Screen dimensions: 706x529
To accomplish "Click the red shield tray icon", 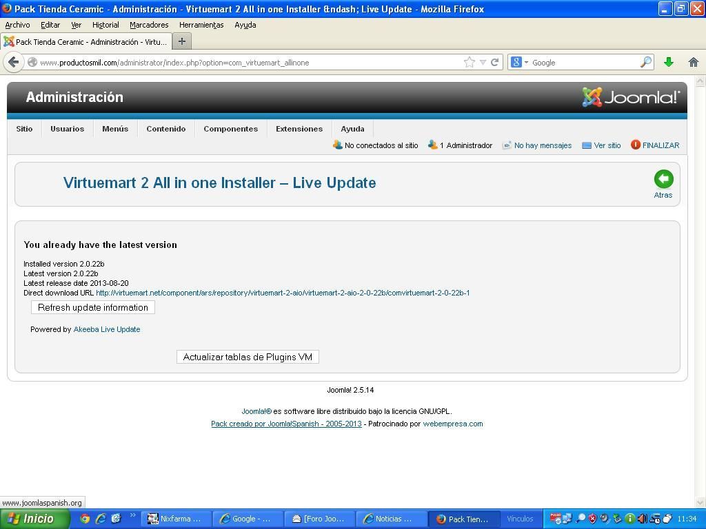I will point(592,519).
